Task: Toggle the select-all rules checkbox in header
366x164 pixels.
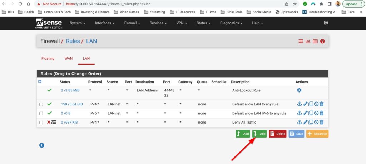Action: (x=40, y=82)
